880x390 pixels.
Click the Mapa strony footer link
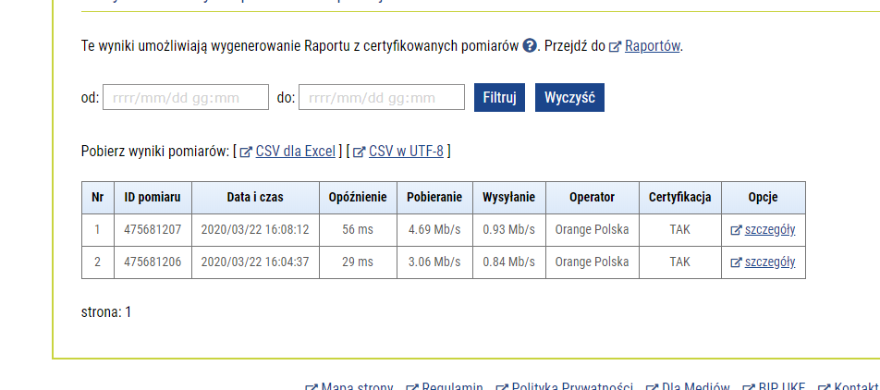click(x=357, y=386)
